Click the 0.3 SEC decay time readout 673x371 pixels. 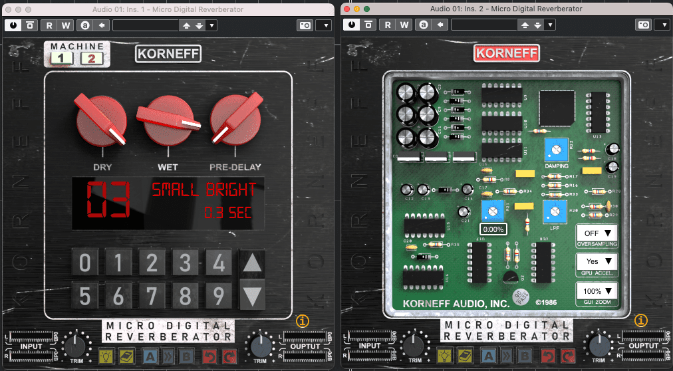[227, 212]
